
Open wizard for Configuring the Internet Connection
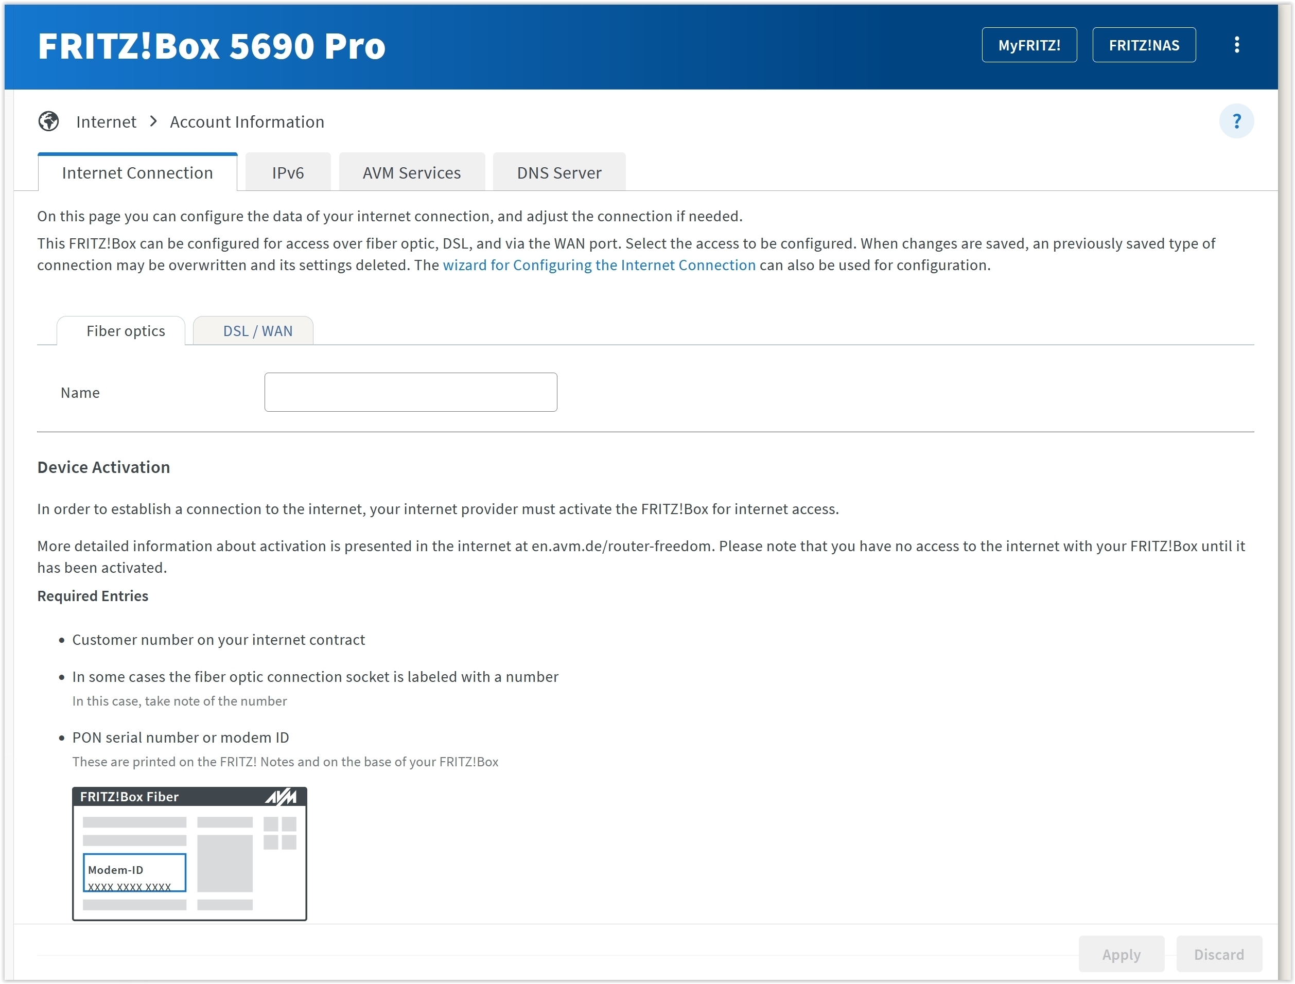599,266
